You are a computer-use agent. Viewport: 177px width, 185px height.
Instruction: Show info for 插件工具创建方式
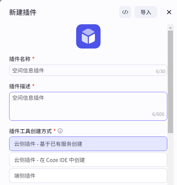coord(60,131)
